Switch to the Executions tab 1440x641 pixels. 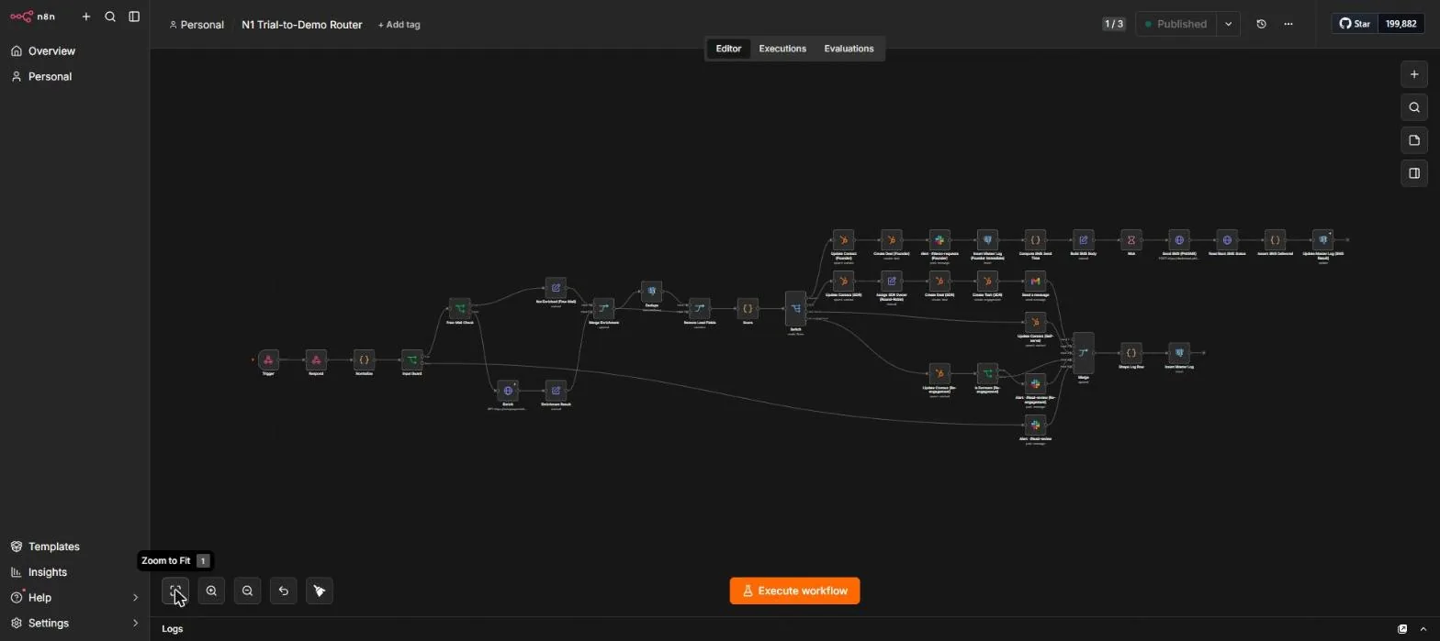782,49
